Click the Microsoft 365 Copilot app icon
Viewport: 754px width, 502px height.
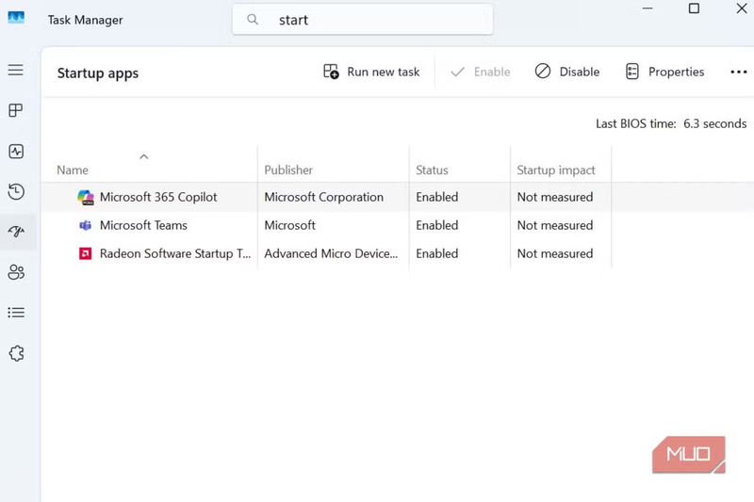86,197
